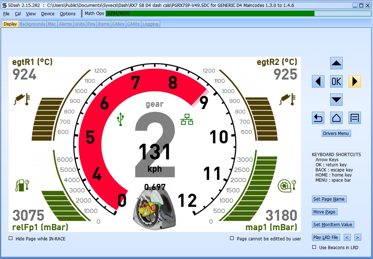Open the Options menu
The width and height of the screenshot is (373, 259).
[68, 14]
